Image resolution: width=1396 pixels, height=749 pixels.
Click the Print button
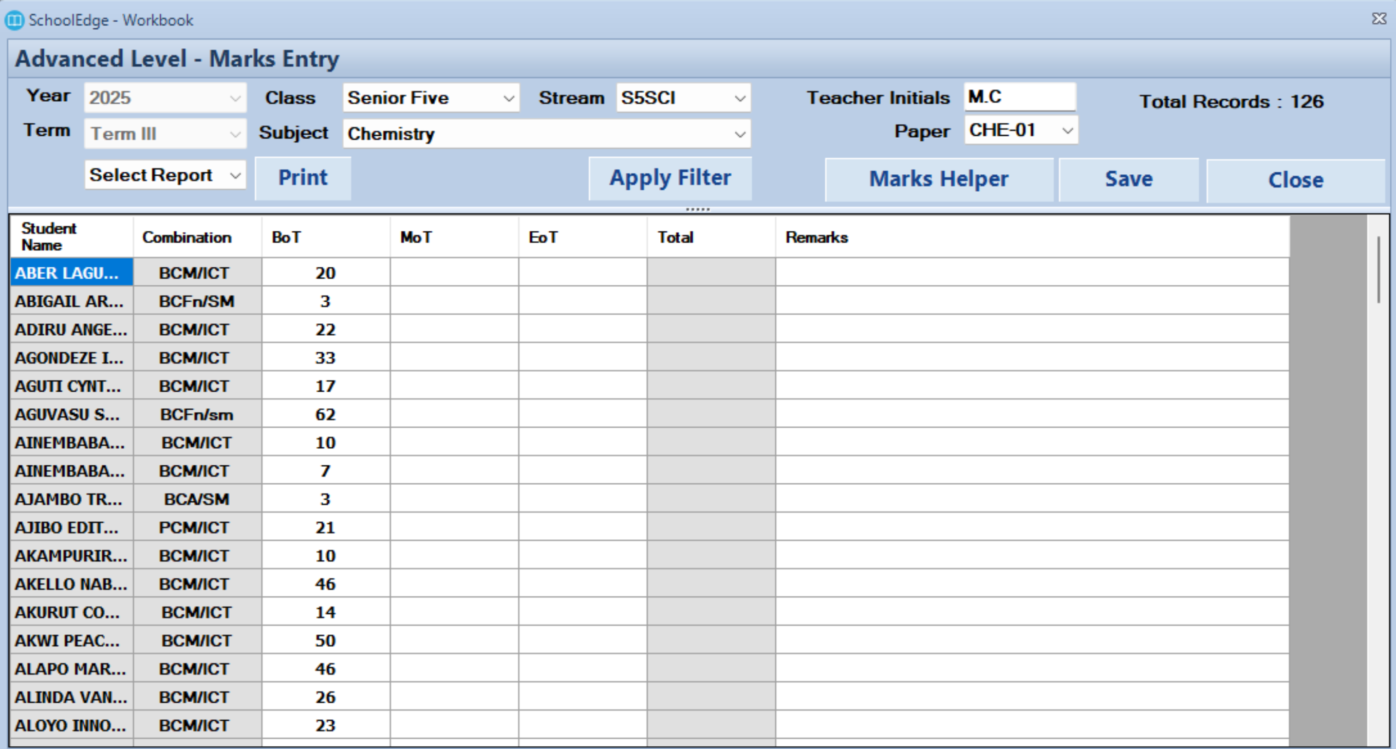(303, 178)
